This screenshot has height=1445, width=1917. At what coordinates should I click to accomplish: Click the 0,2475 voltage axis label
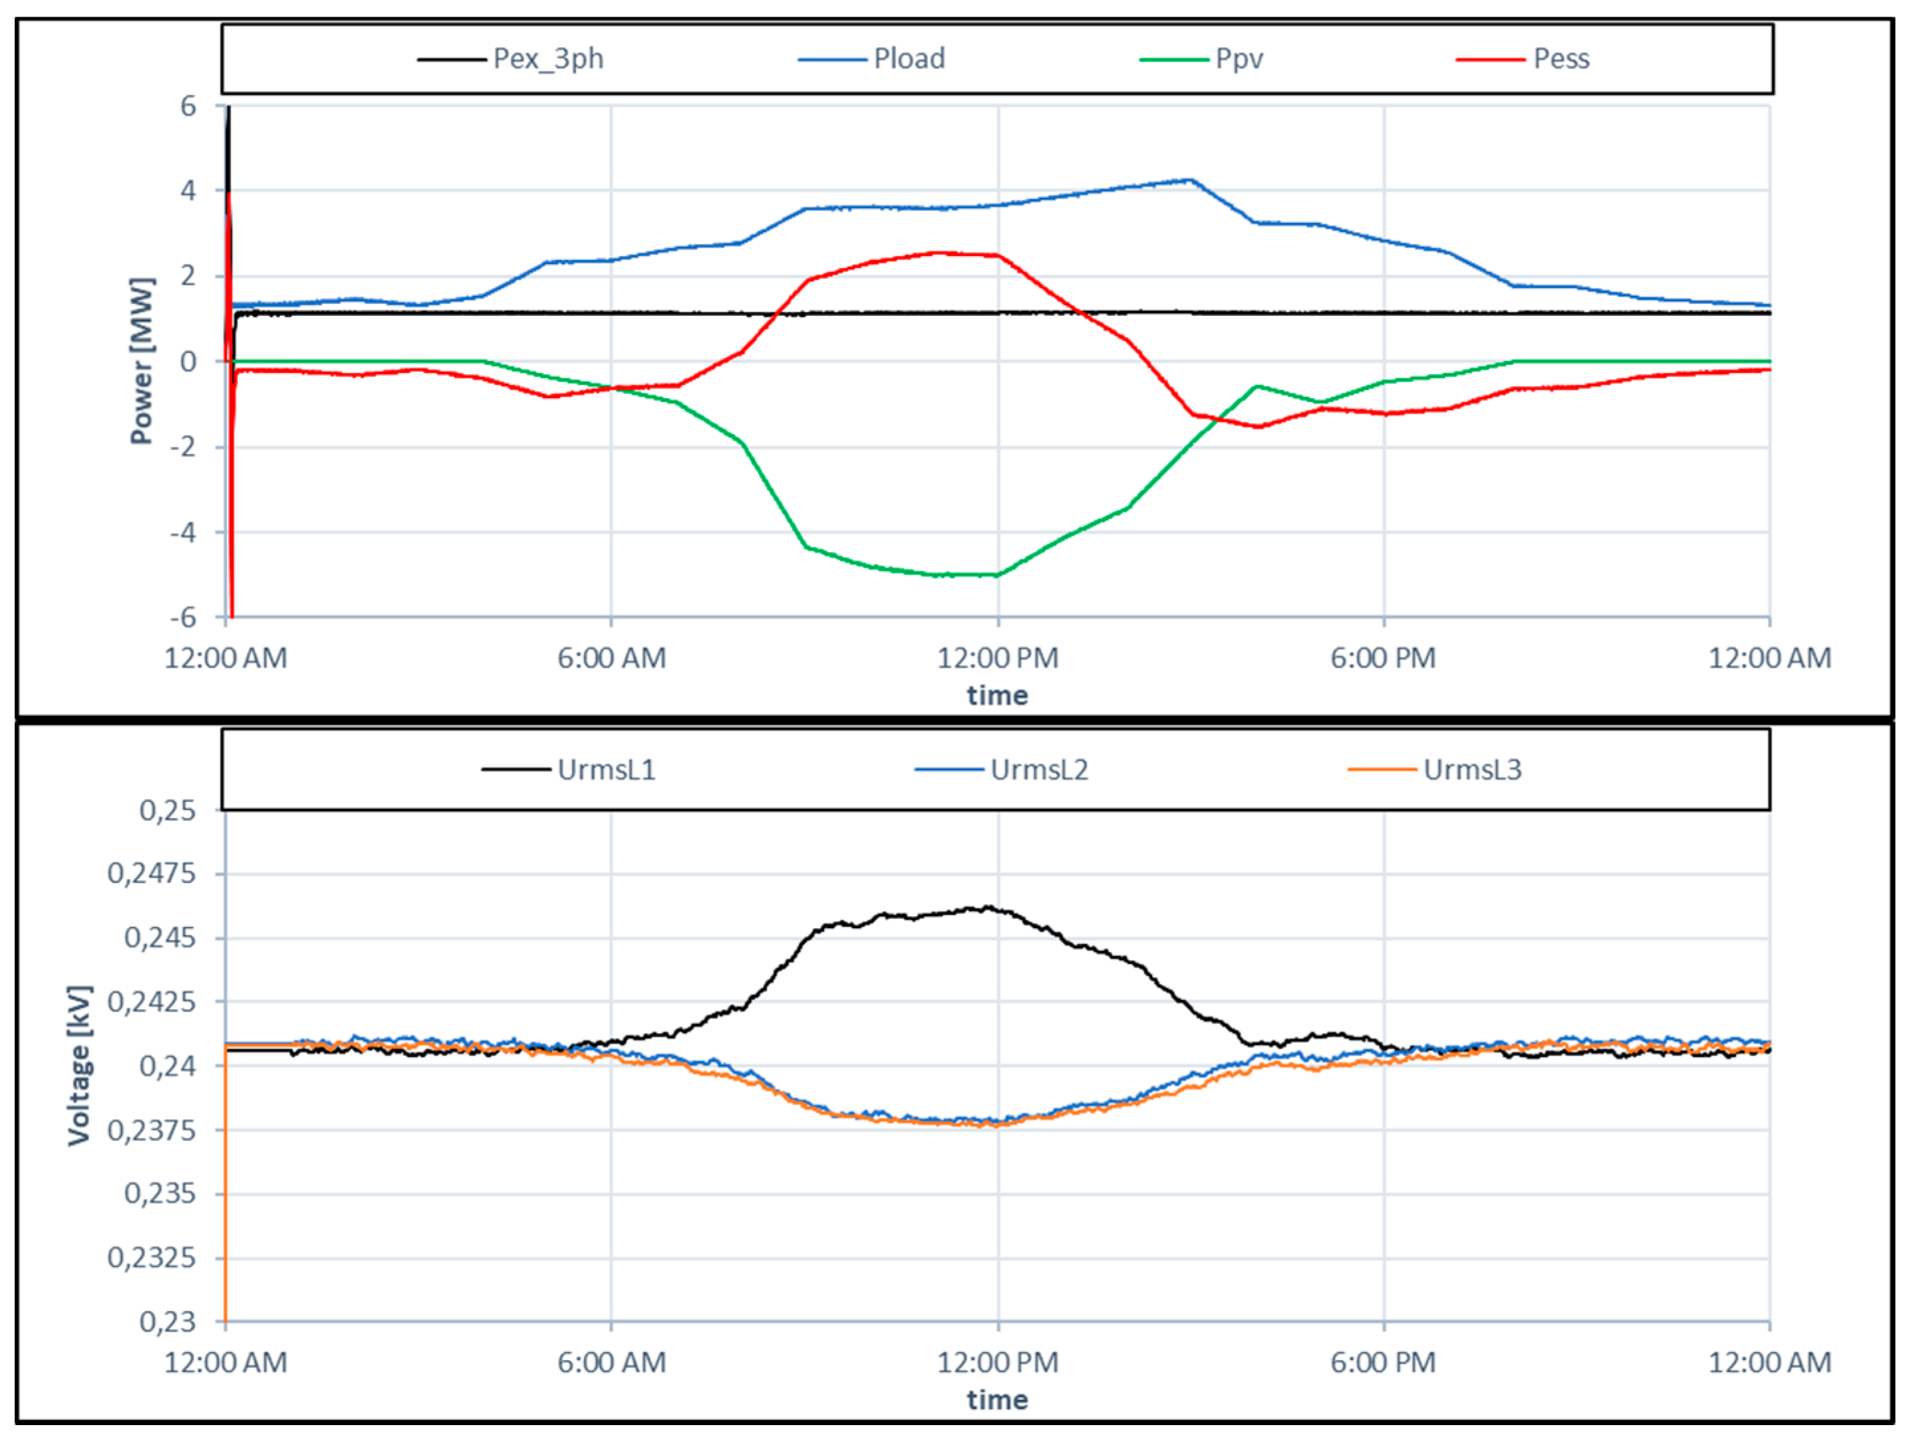152,873
